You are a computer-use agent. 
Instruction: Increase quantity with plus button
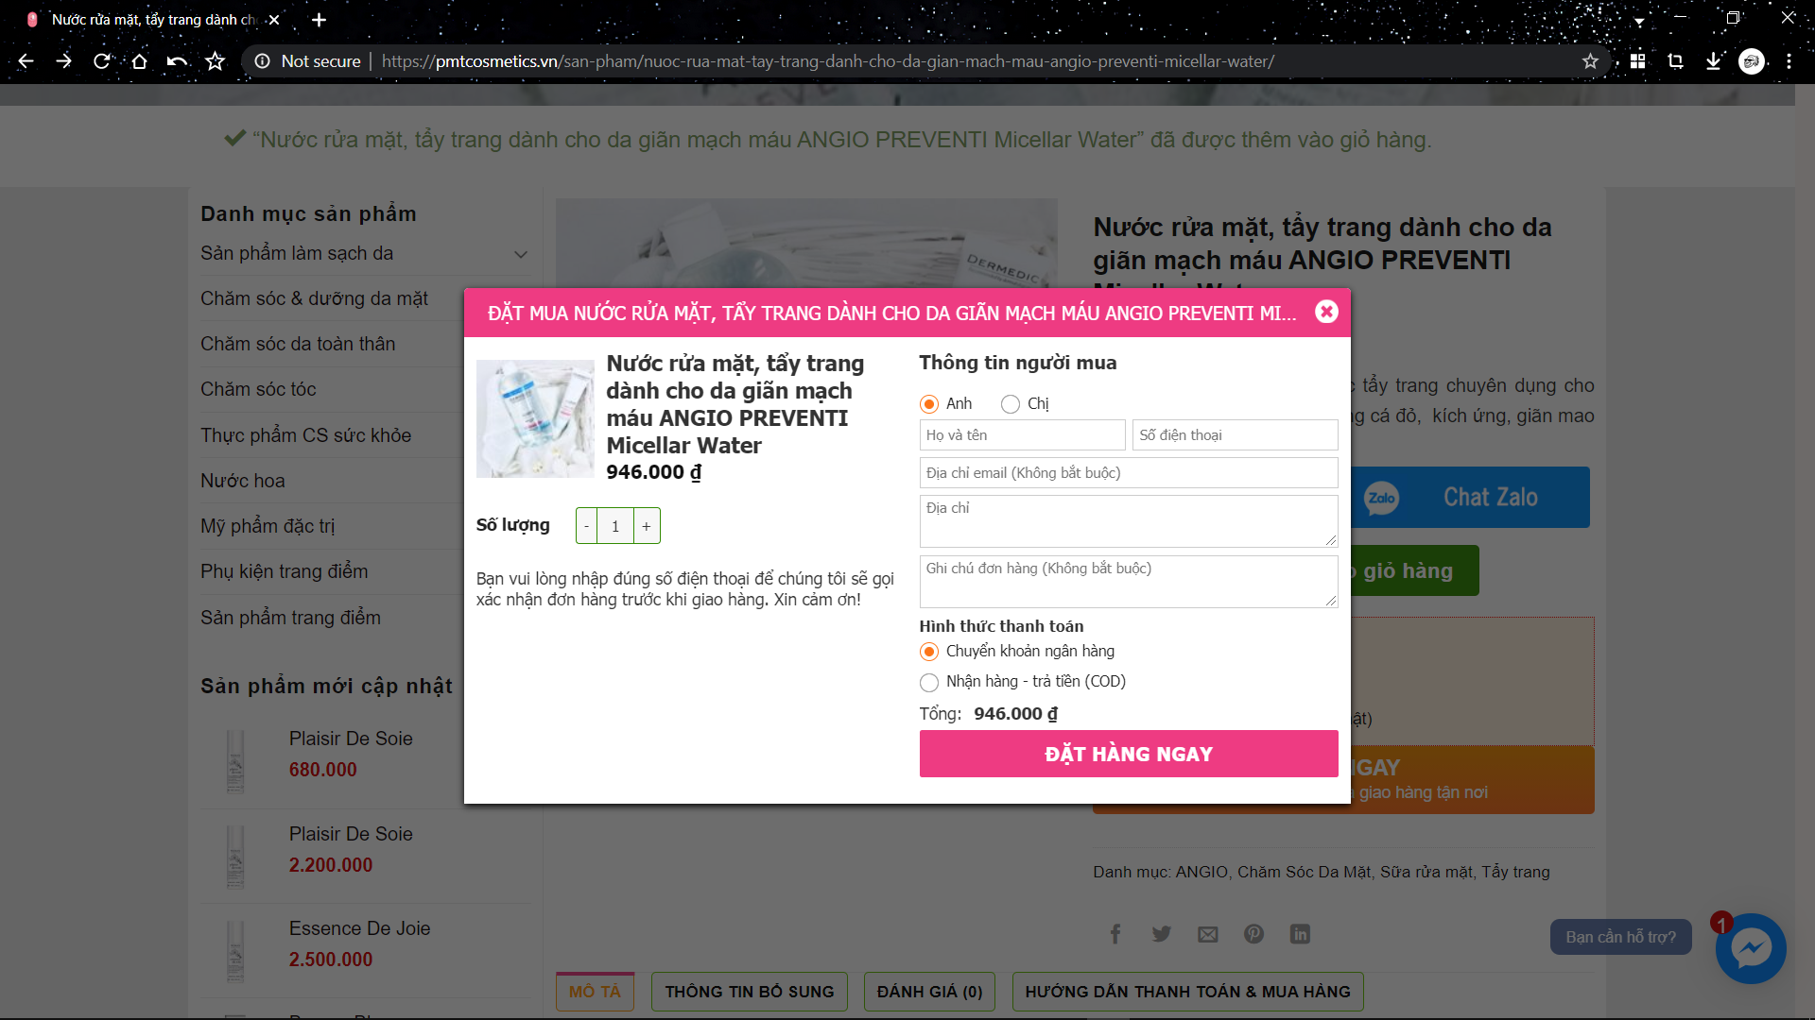[647, 526]
